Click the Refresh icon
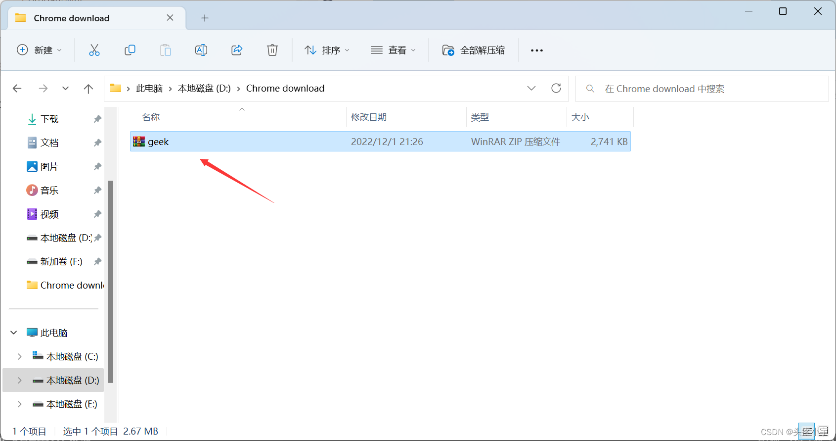This screenshot has height=441, width=836. (x=556, y=88)
